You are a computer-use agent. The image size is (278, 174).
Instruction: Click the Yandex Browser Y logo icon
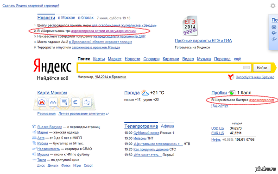[231, 77]
